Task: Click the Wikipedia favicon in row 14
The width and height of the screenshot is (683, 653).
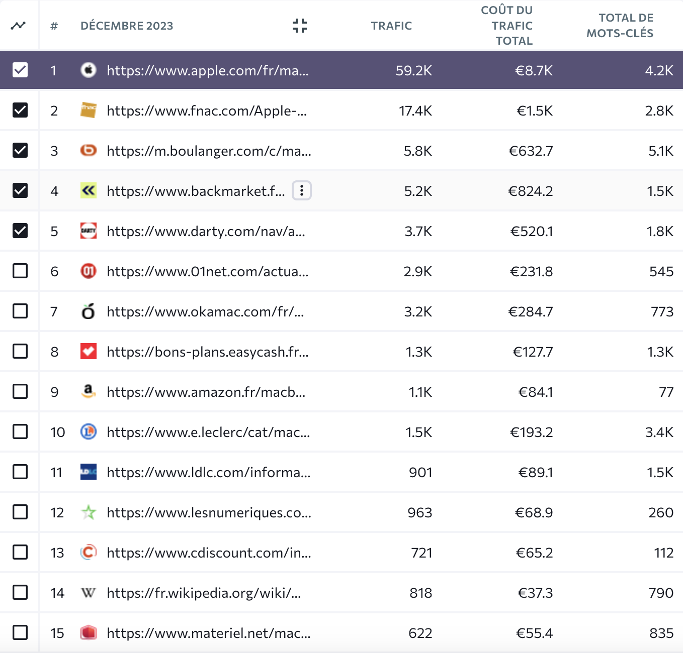Action: (89, 593)
